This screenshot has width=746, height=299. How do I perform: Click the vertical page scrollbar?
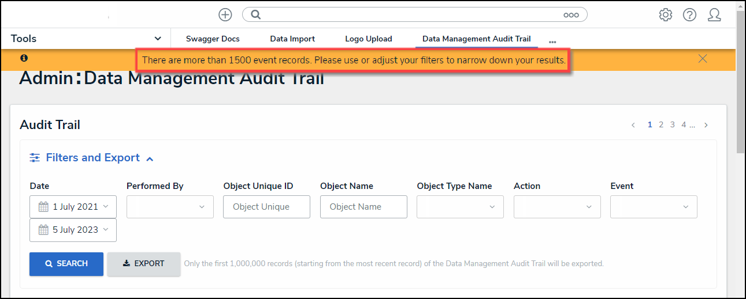point(740,81)
